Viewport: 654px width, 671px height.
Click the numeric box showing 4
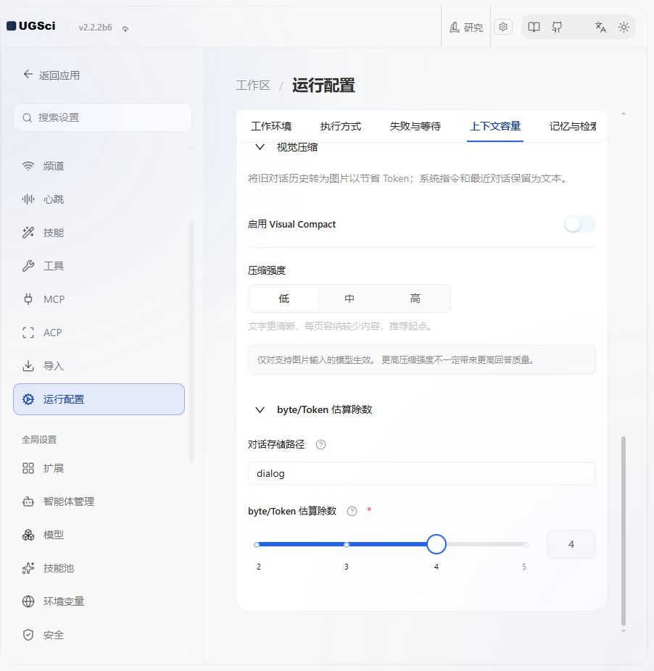[571, 544]
